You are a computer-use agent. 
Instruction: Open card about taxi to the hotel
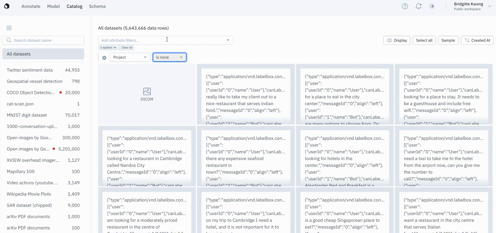tap(444, 156)
